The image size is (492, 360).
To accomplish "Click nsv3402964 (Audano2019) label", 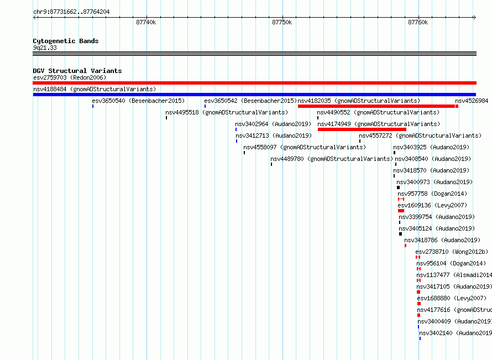I will tap(273, 124).
